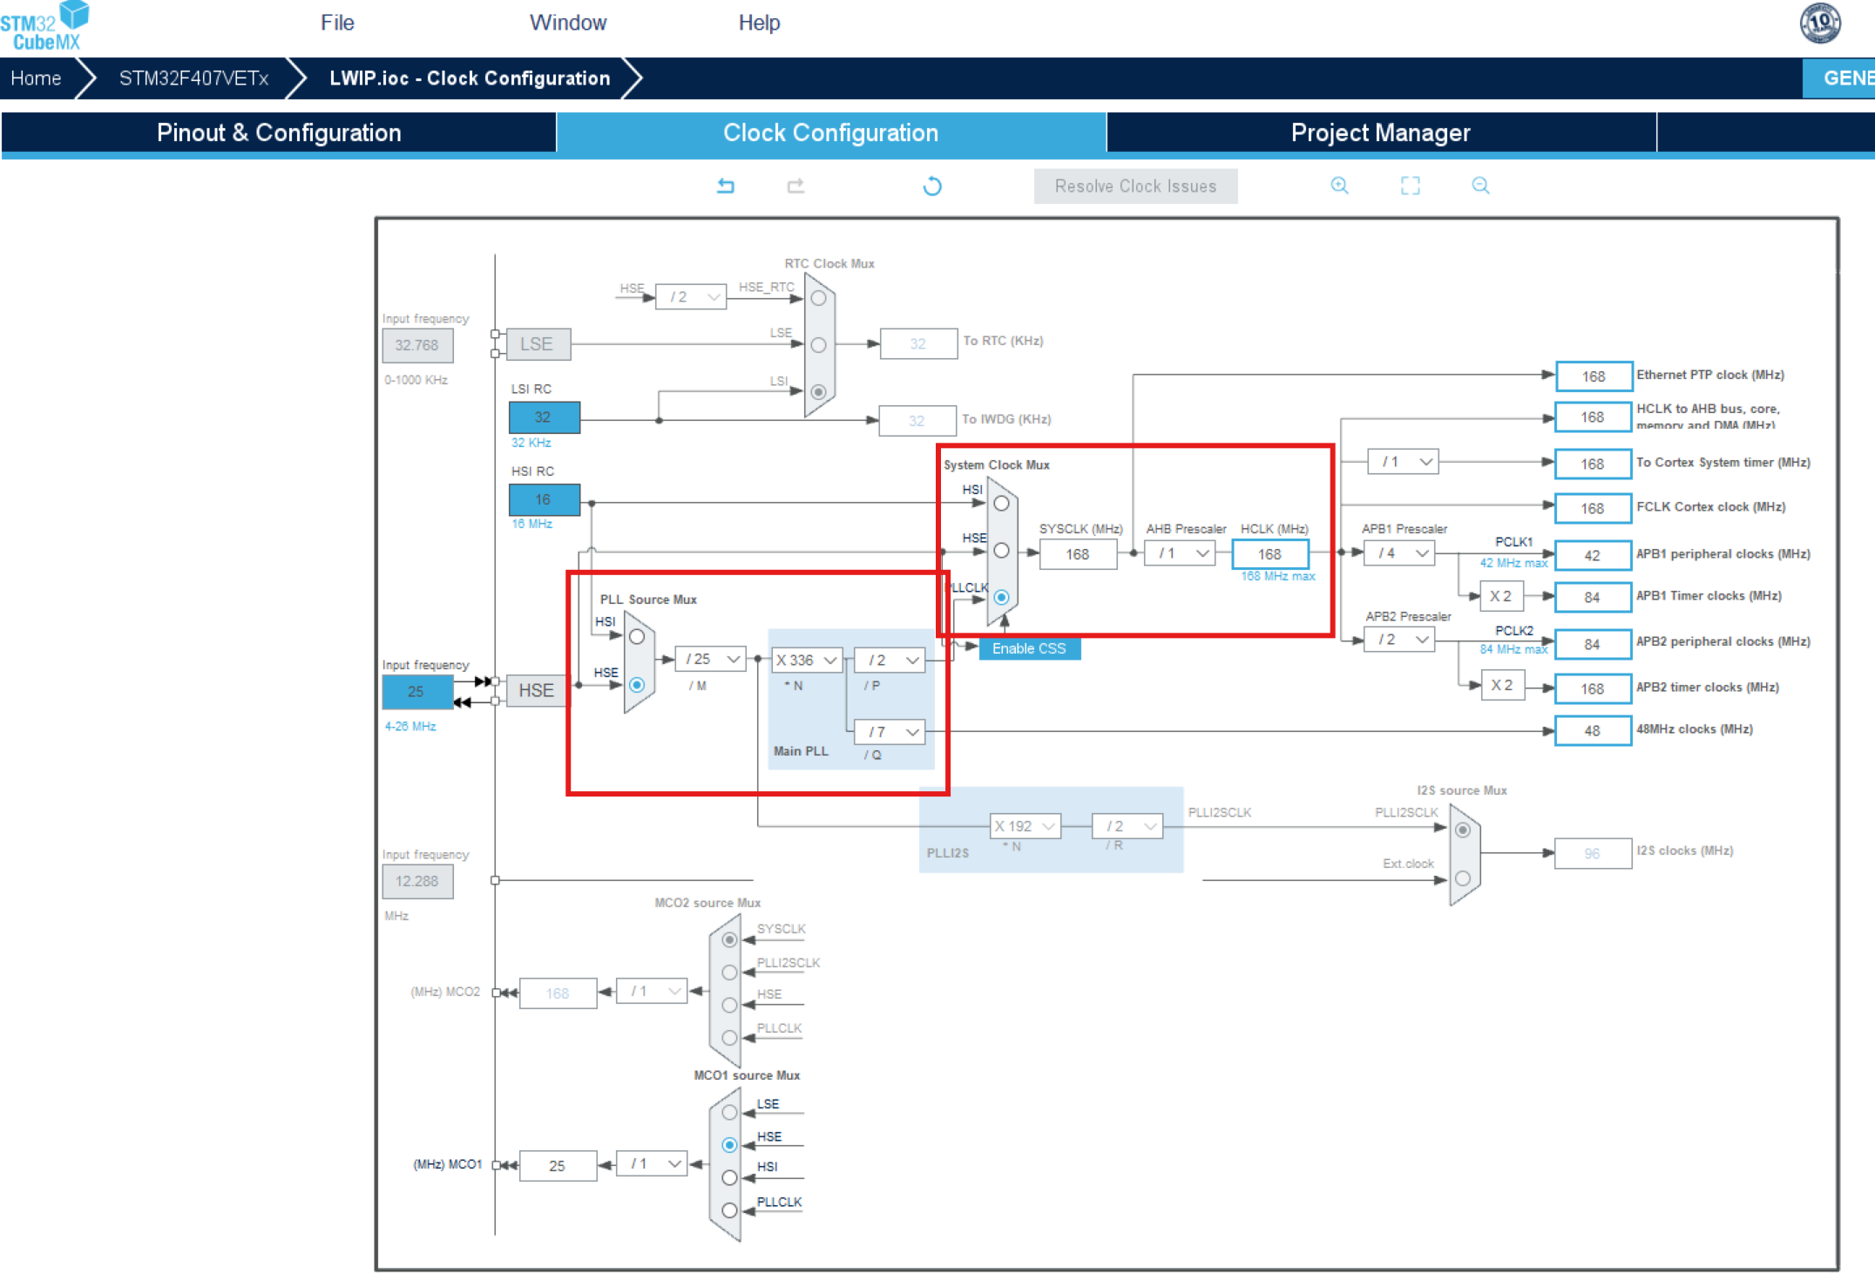Screen dimensions: 1875x1281
Task: Select HSE in System Clock Mux
Action: (x=1001, y=551)
